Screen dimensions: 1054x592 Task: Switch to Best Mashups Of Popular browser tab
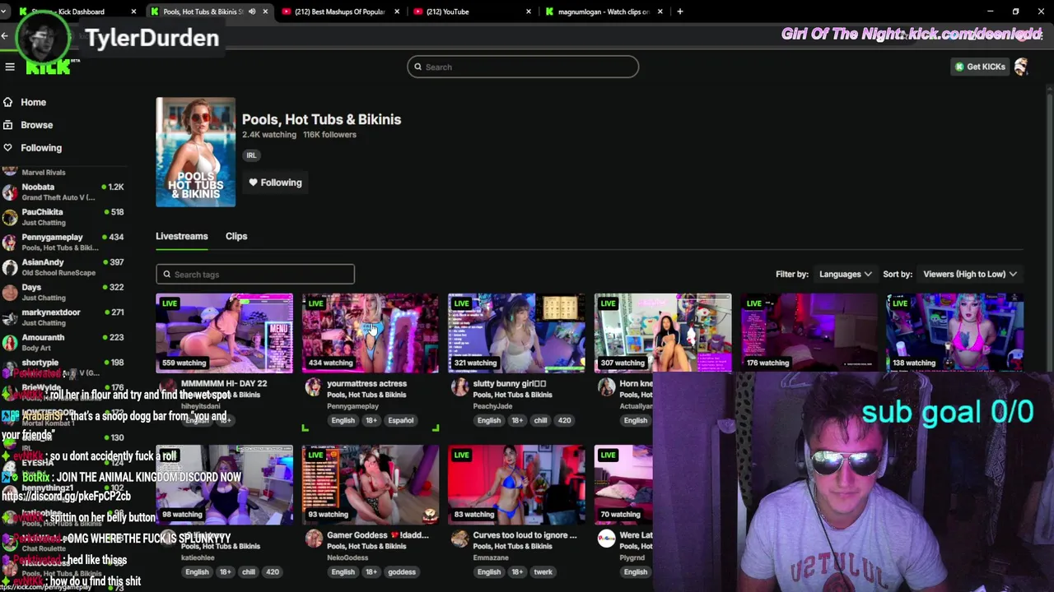pos(340,12)
